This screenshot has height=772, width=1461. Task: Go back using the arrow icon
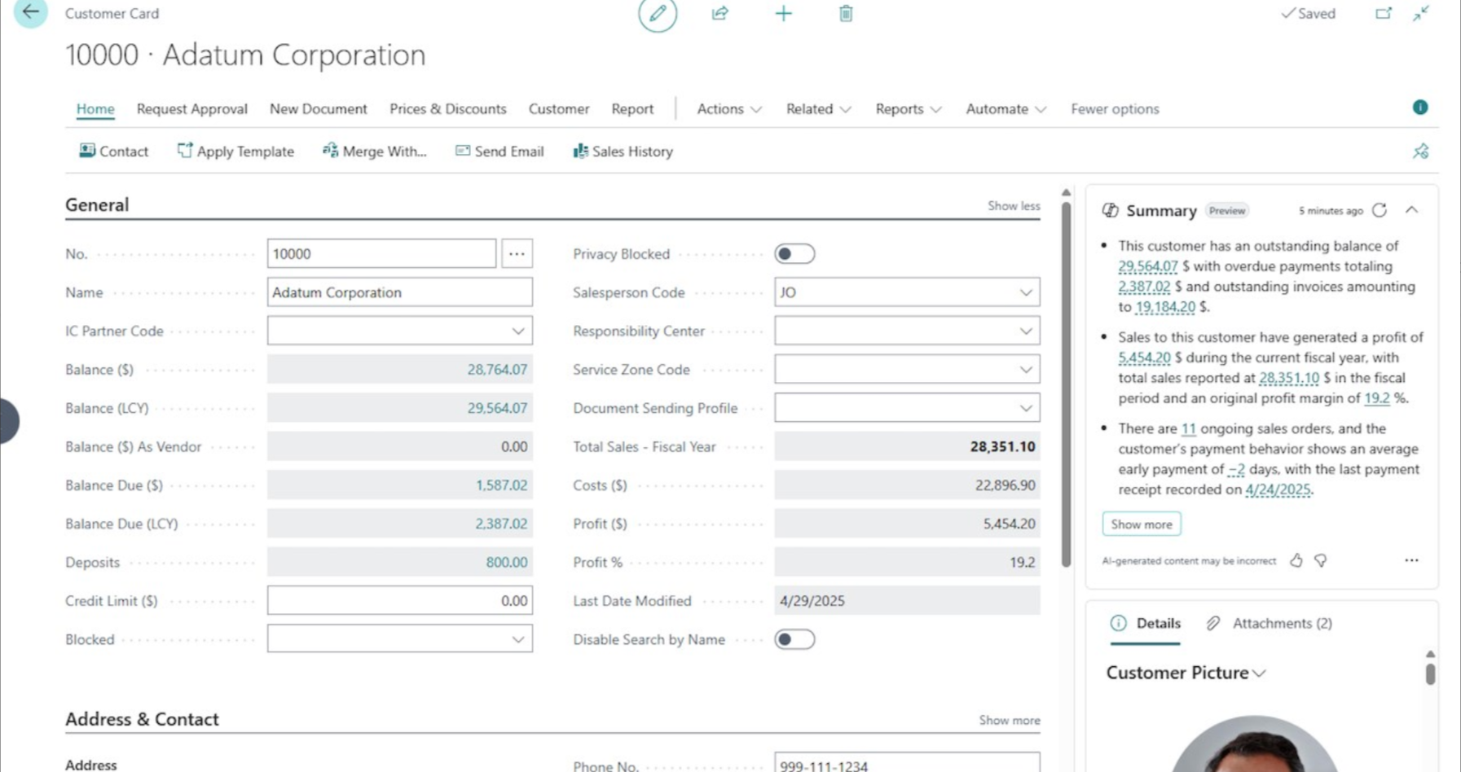click(x=30, y=12)
